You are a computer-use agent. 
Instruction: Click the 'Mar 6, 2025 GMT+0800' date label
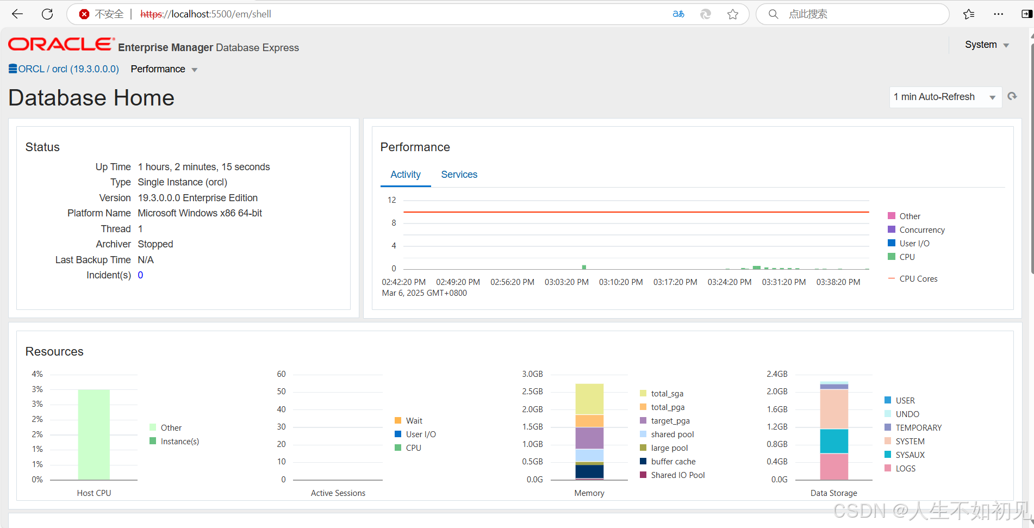coord(425,293)
